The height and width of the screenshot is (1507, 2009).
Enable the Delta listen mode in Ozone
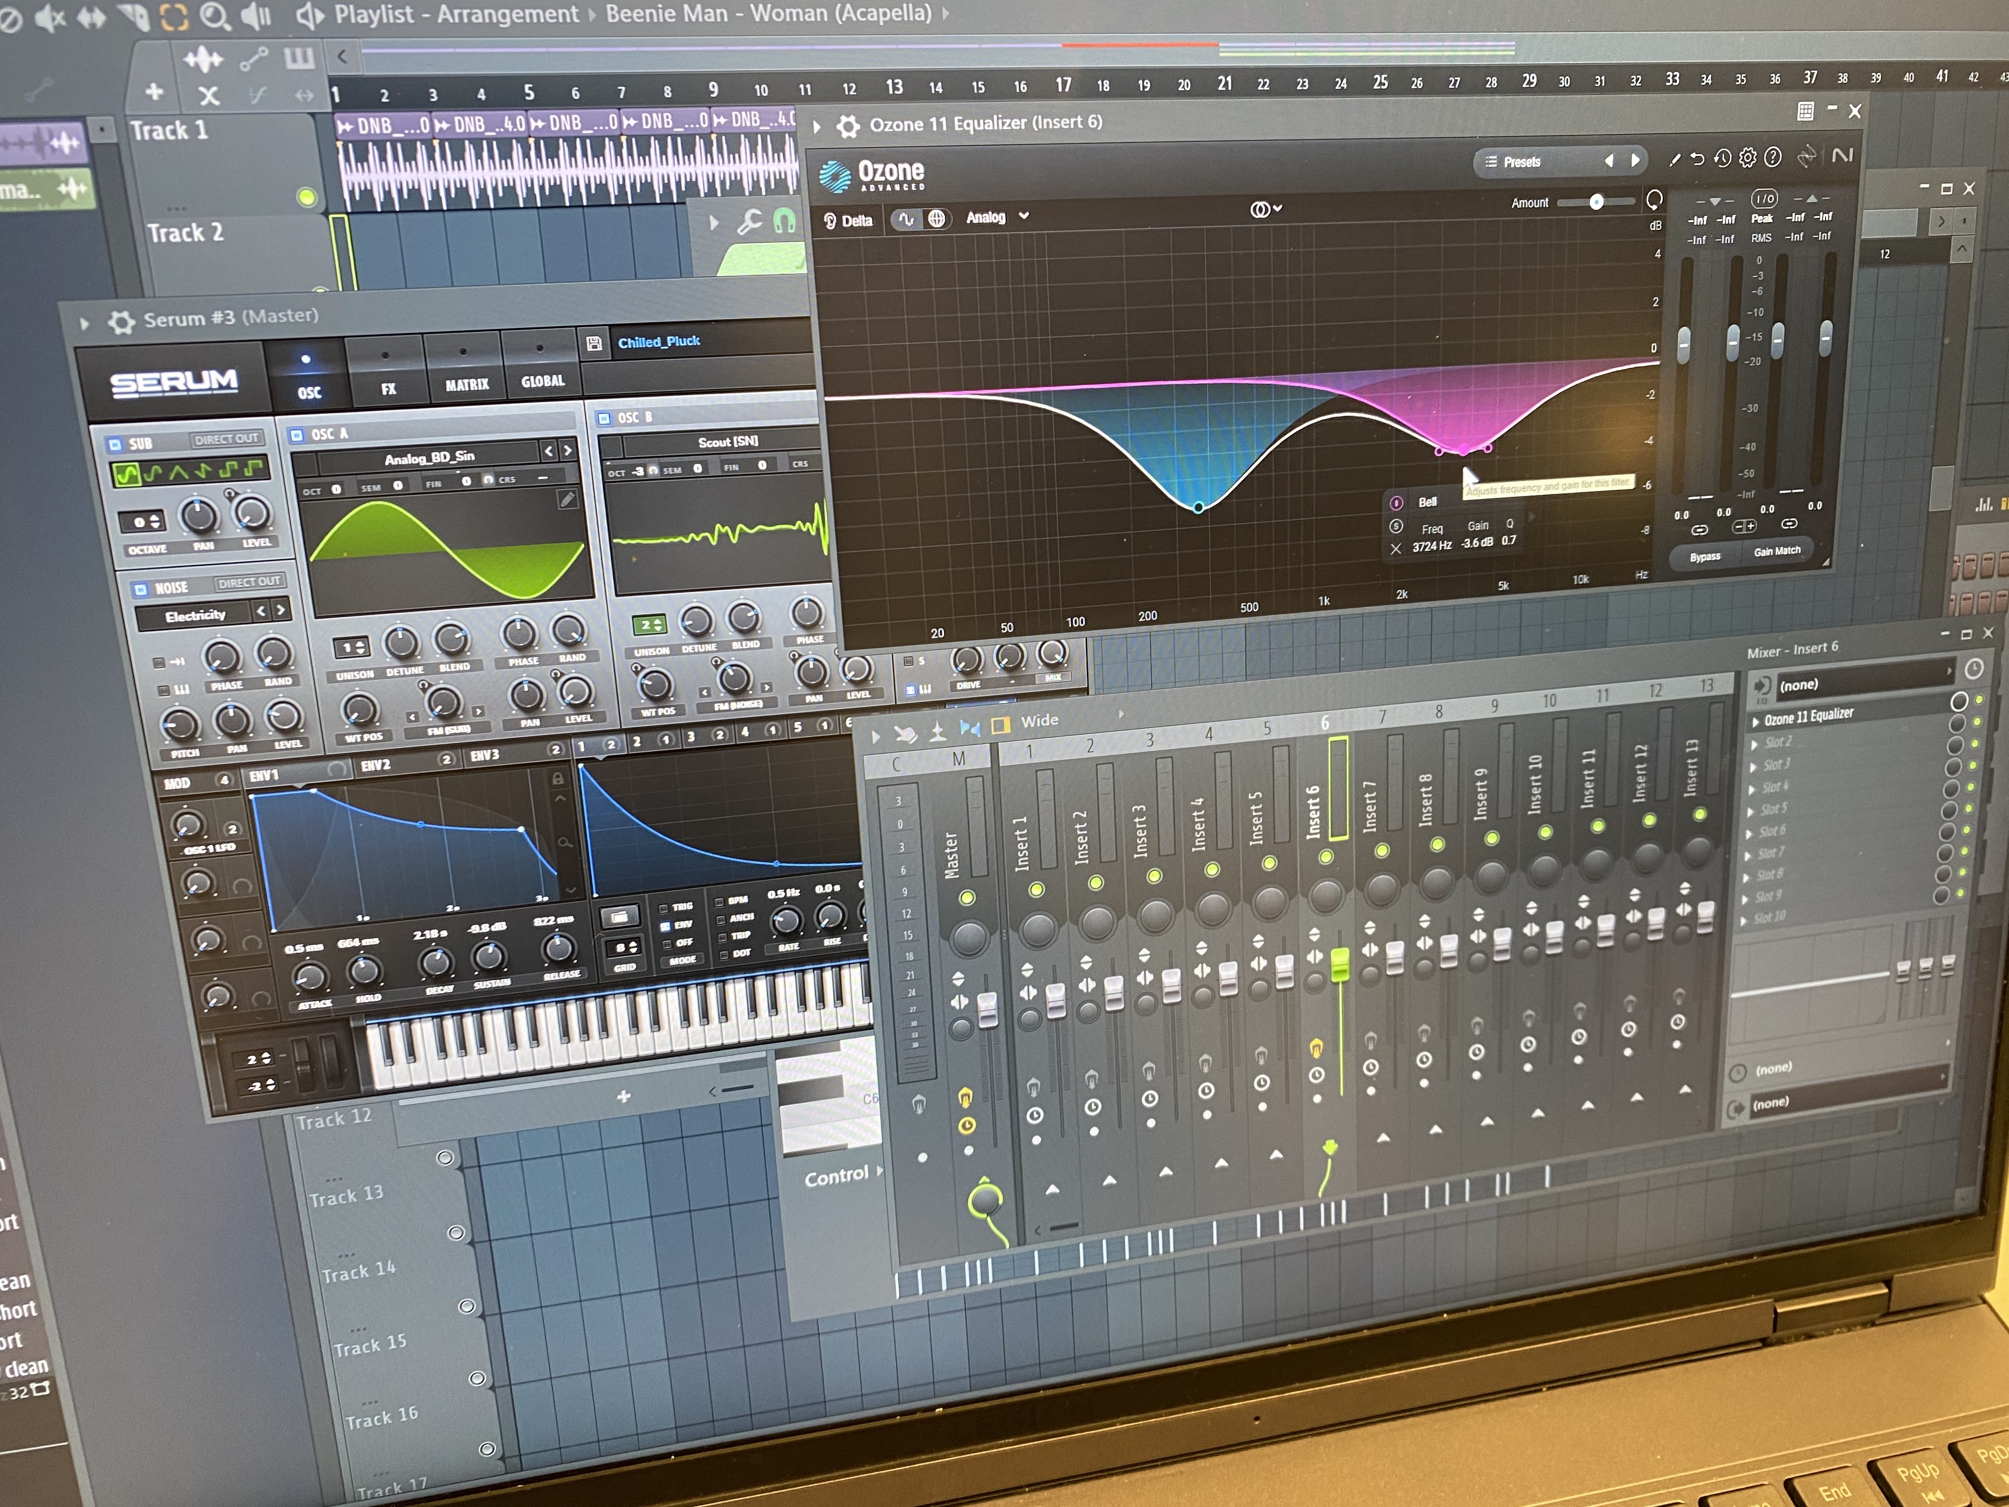848,221
